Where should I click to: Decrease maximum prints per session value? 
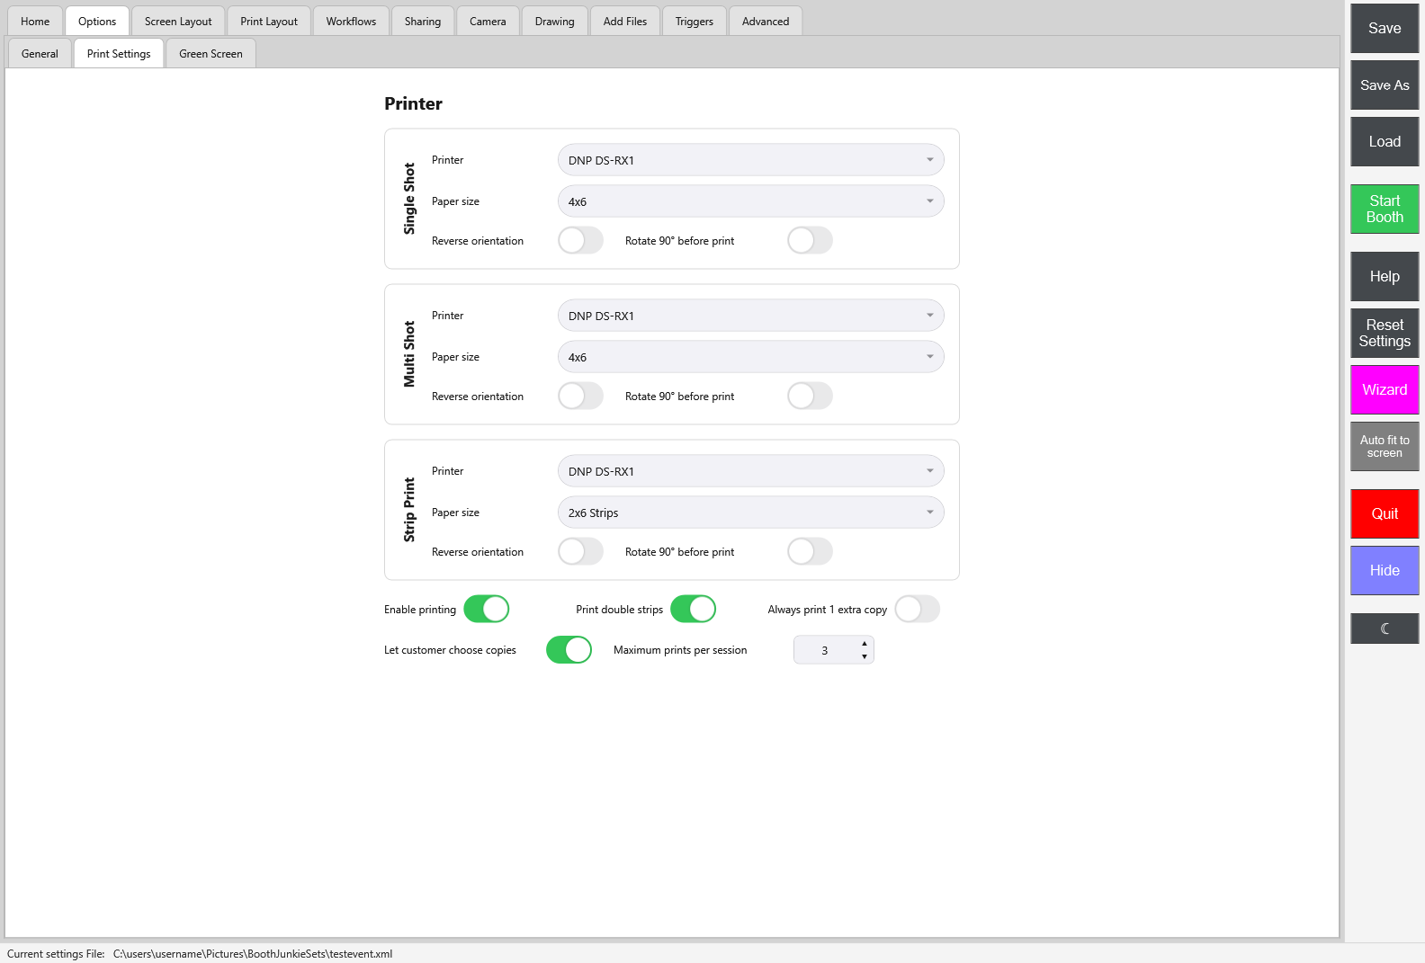coord(865,656)
